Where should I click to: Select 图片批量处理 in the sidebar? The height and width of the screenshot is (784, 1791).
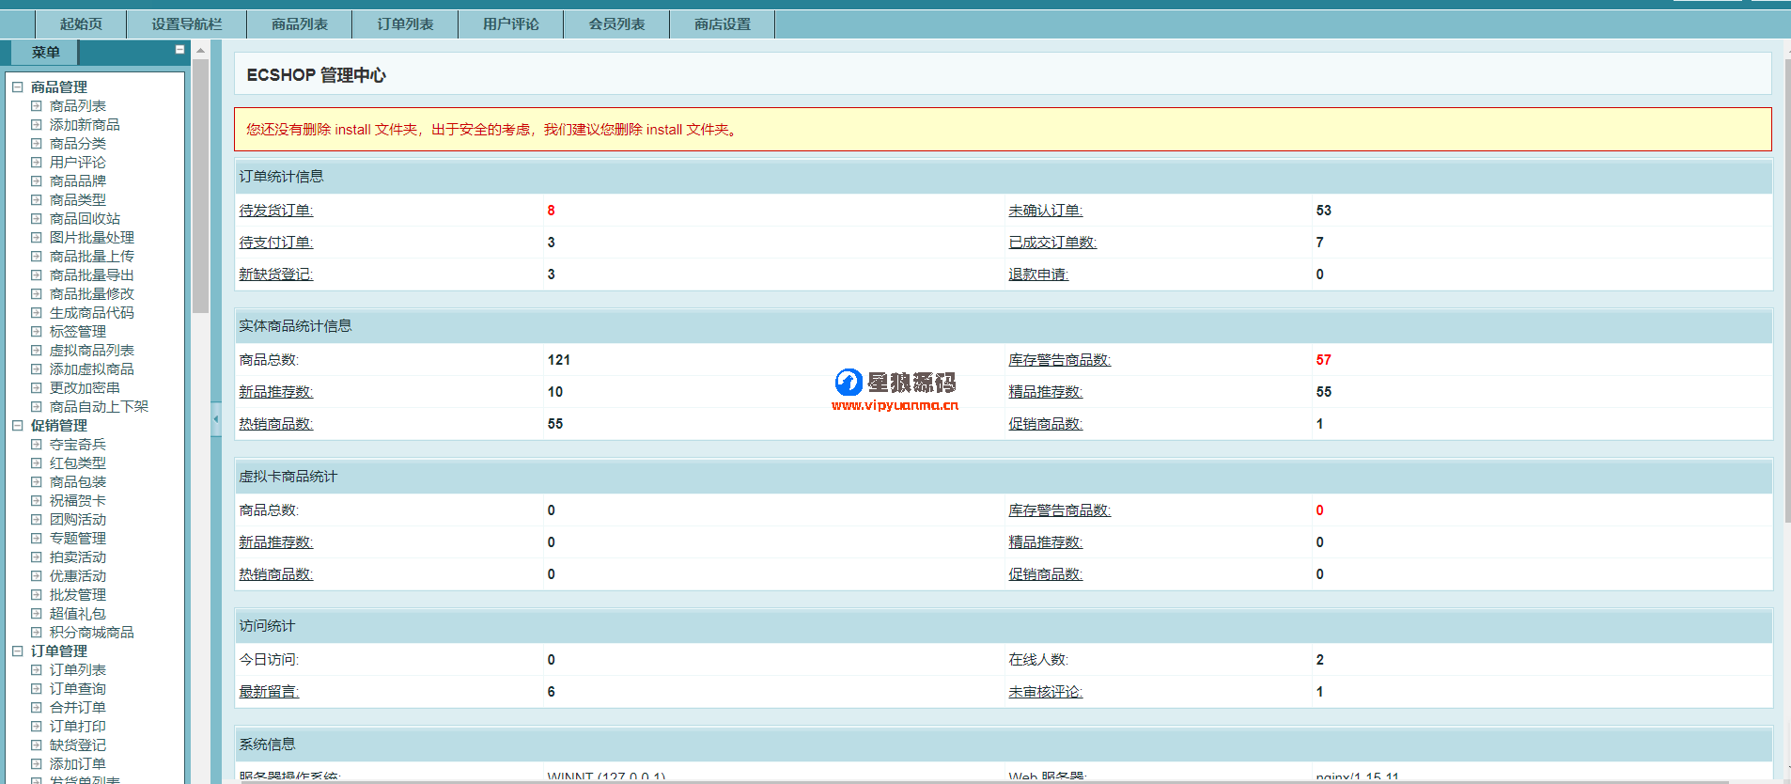(92, 237)
